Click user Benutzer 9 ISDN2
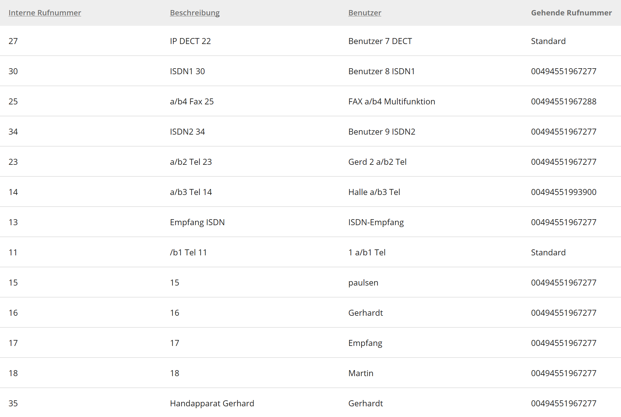 coord(382,132)
